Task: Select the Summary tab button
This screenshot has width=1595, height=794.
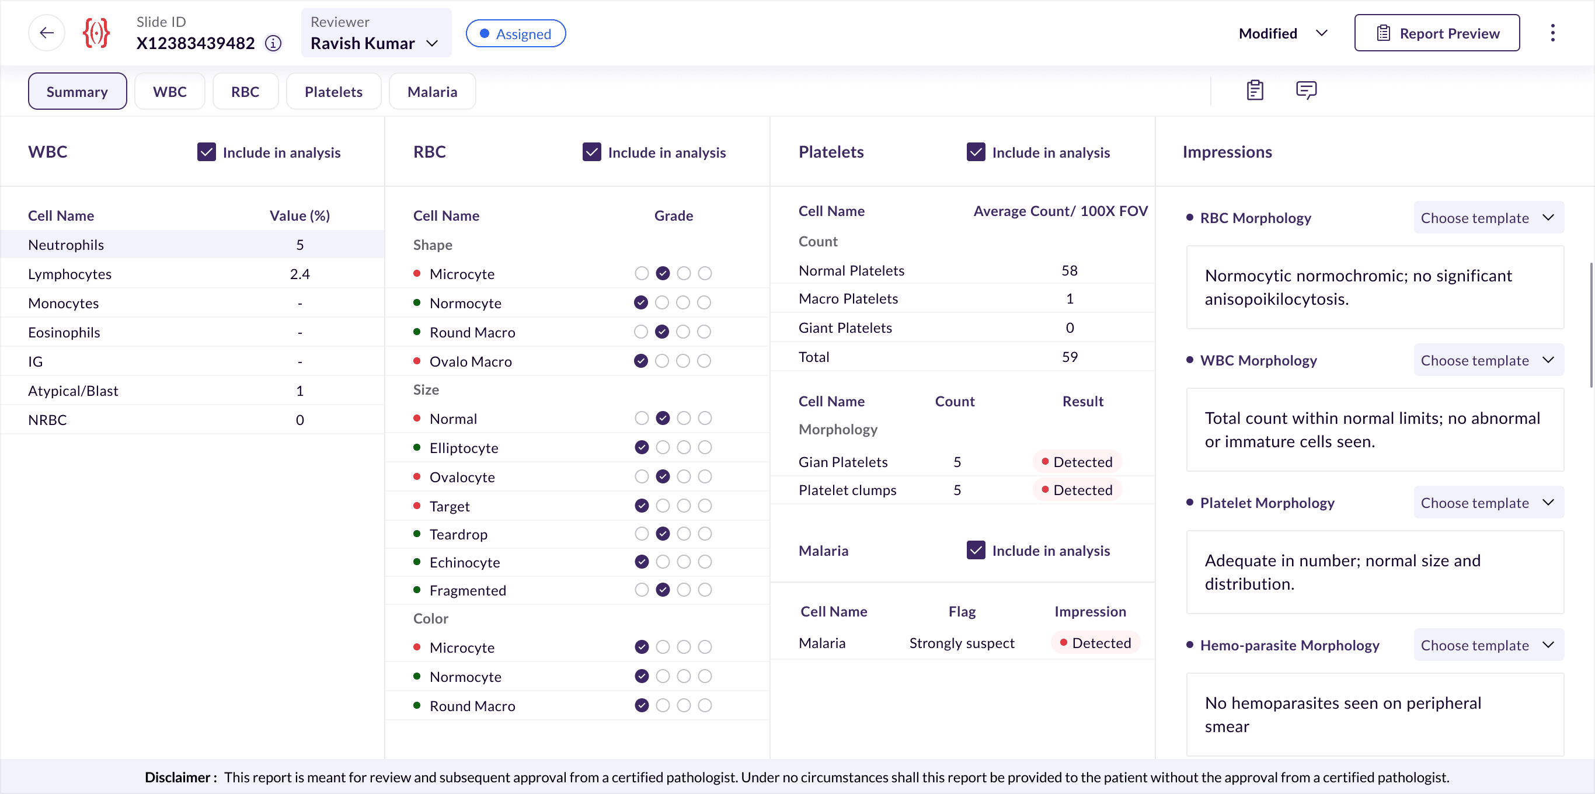Action: pos(77,92)
